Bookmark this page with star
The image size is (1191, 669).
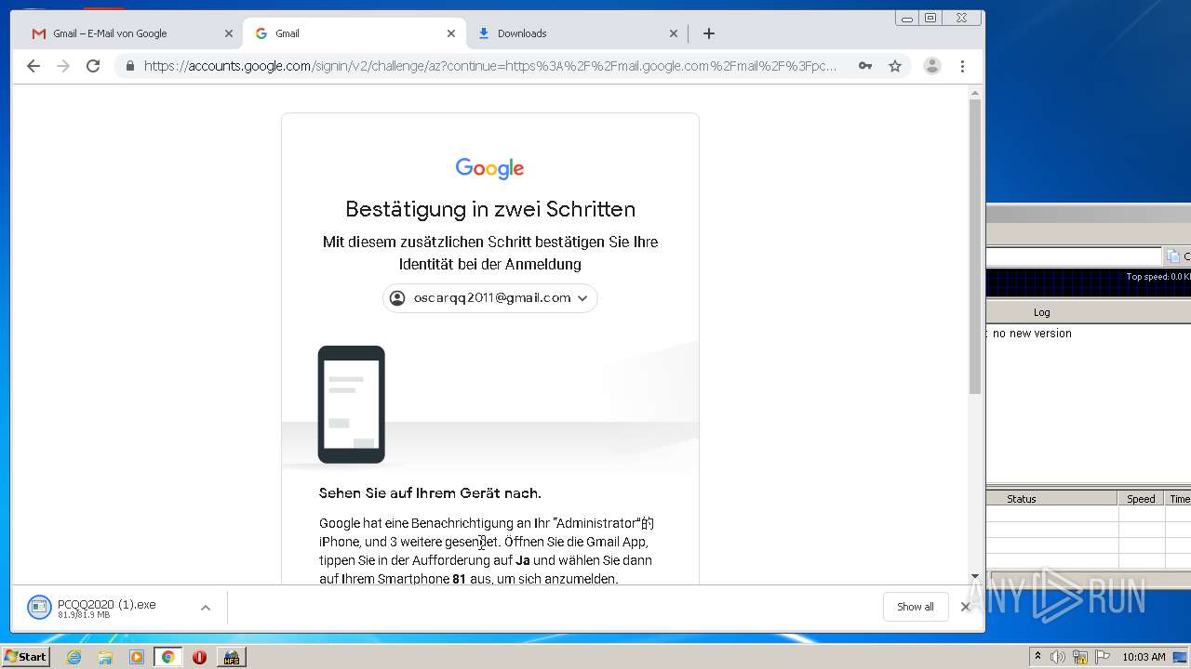[895, 66]
